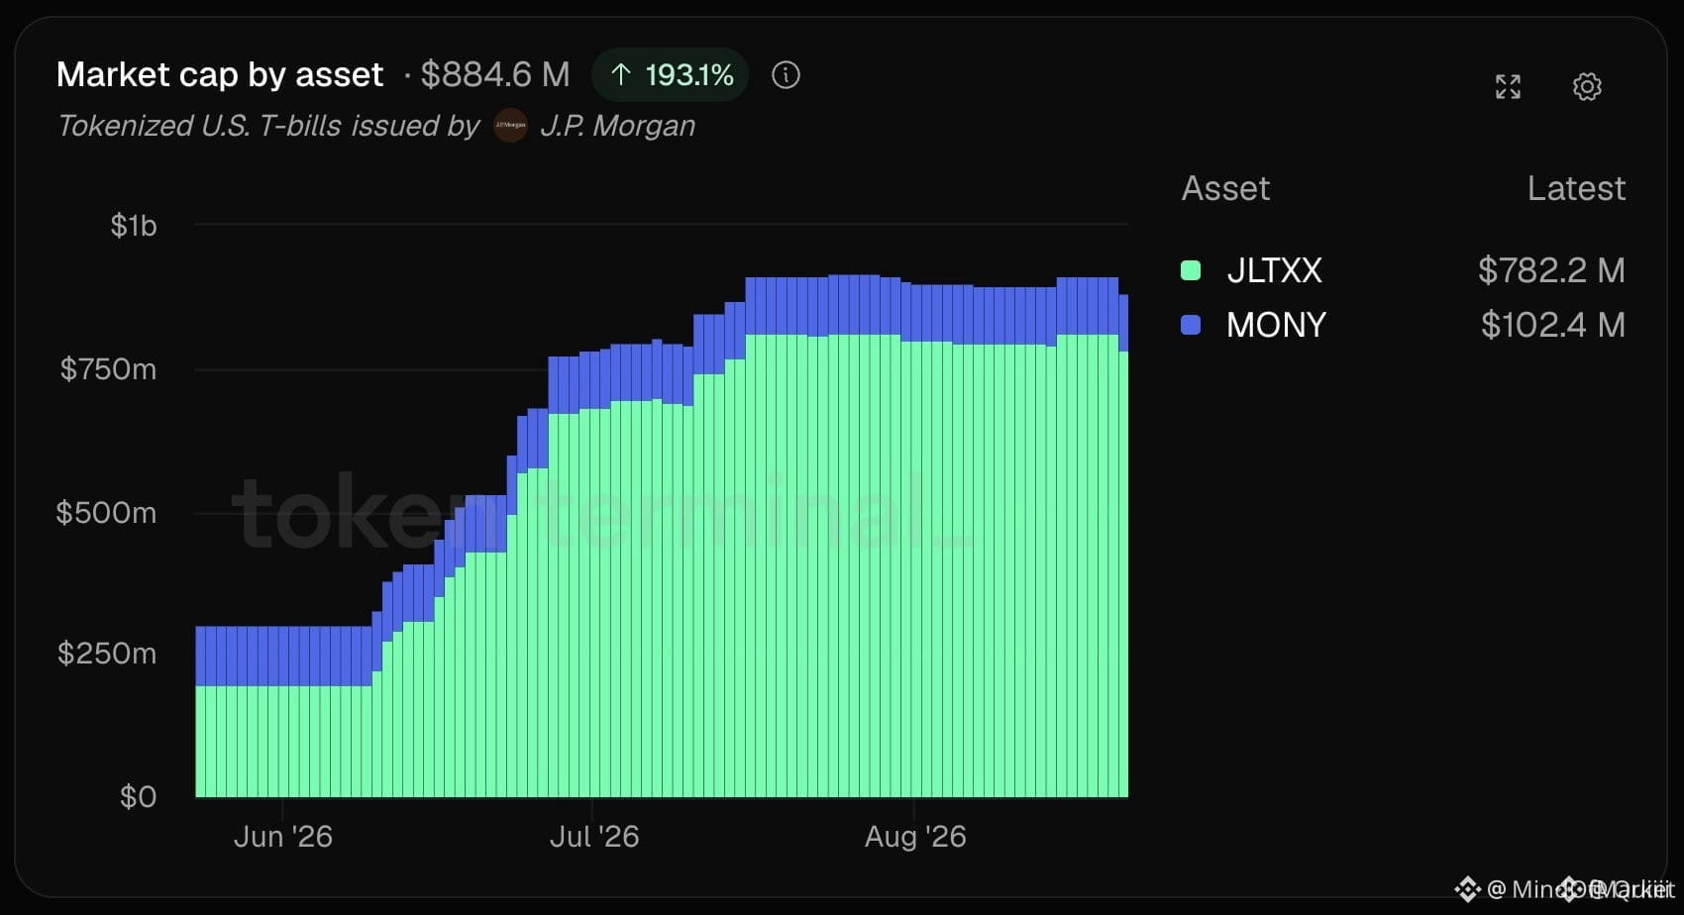The height and width of the screenshot is (915, 1684).
Task: Click the Jun '26 axis label
Action: pyautogui.click(x=283, y=837)
